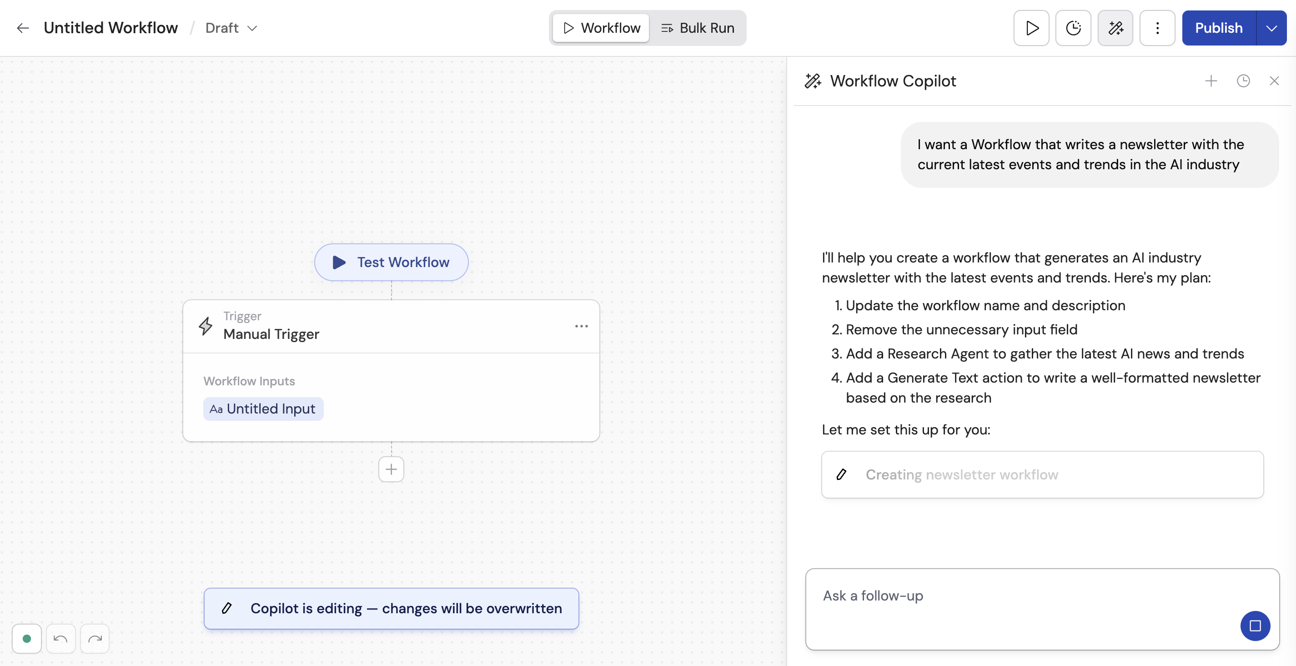This screenshot has width=1296, height=666.
Task: Open the Publish options chevron
Action: point(1271,28)
